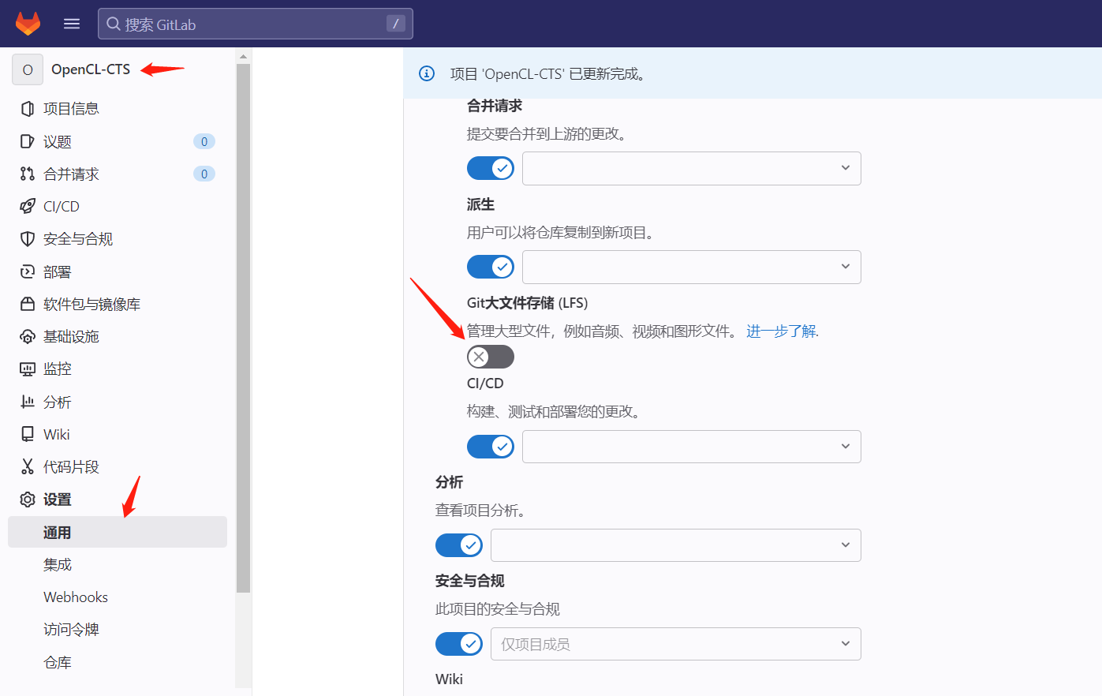Click the 部署 deployment icon

tap(28, 271)
